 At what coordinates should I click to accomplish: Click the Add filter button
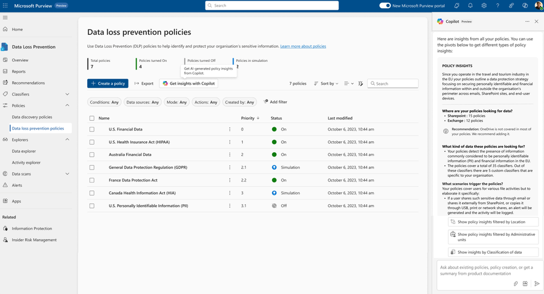click(276, 102)
